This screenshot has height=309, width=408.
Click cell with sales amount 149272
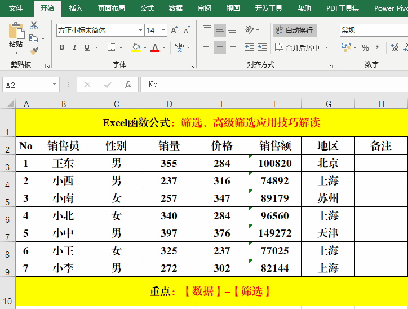tap(275, 233)
